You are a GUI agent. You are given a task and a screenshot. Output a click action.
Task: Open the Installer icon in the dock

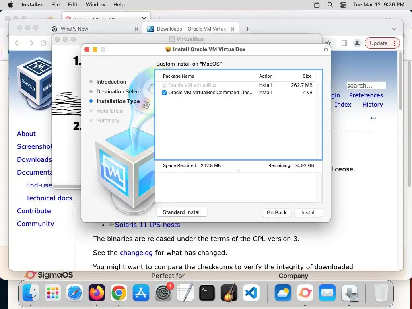(349, 293)
